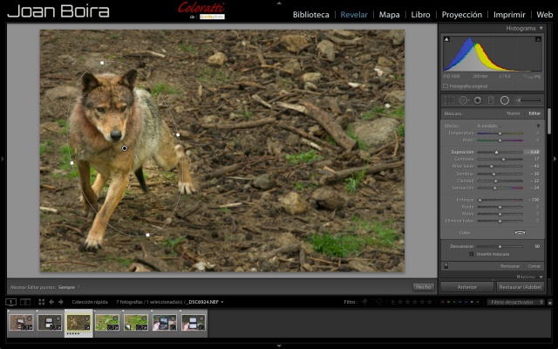Switch to the Revelar module
The image size is (558, 349).
click(354, 15)
